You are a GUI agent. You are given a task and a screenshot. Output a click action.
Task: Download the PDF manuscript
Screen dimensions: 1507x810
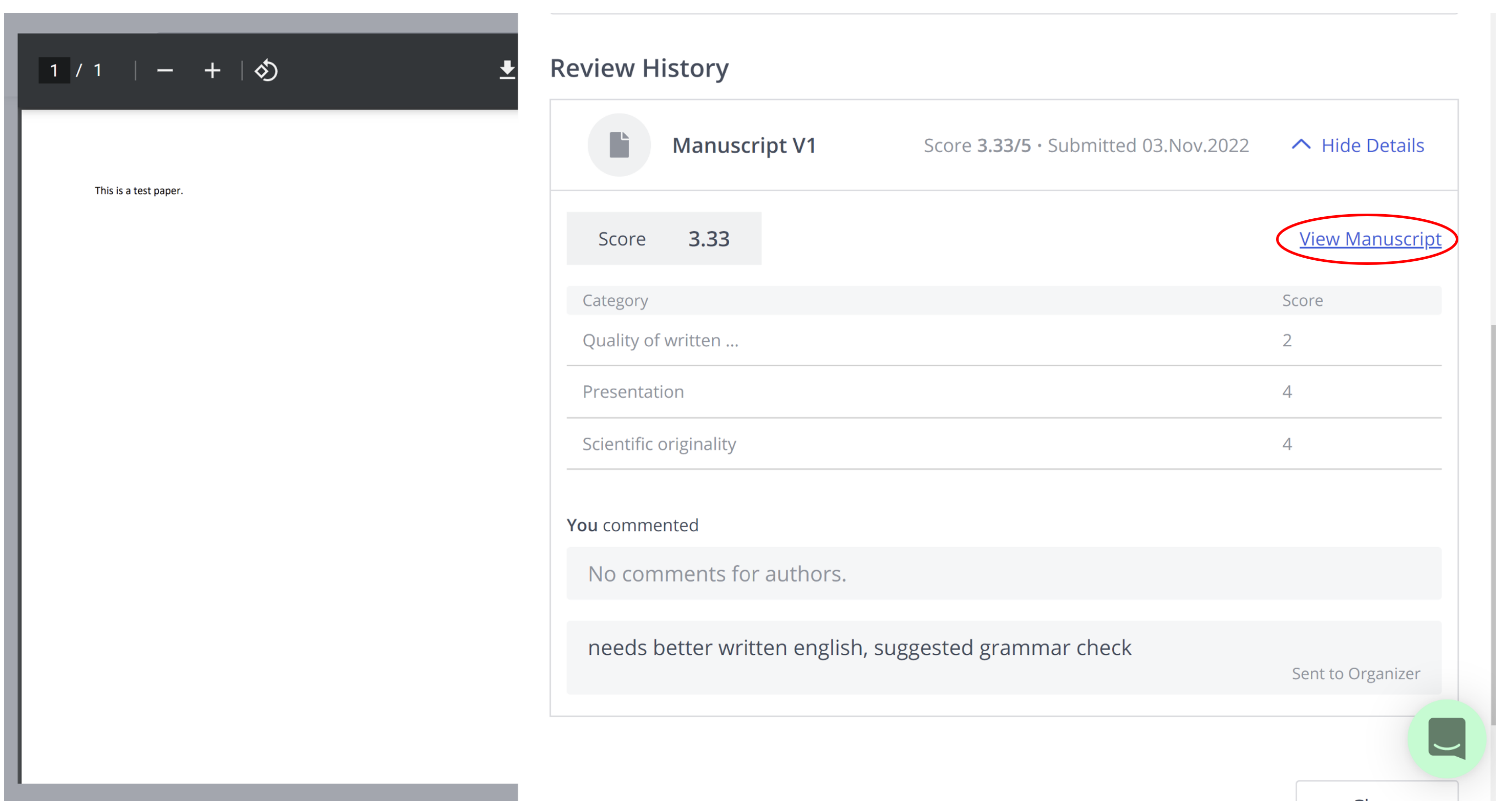(507, 70)
